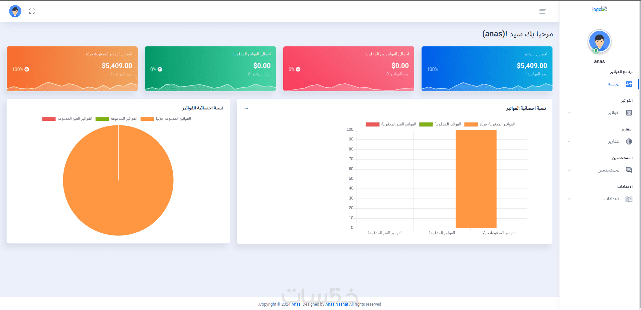
Task: Click the fullscreen toggle icon in header
Action: (32, 11)
